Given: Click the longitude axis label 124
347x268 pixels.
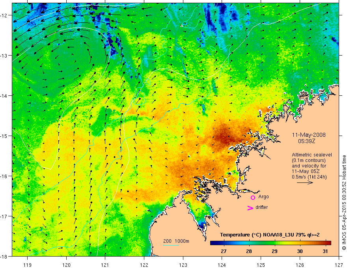Looking at the screenshot, I should tap(222, 265).
